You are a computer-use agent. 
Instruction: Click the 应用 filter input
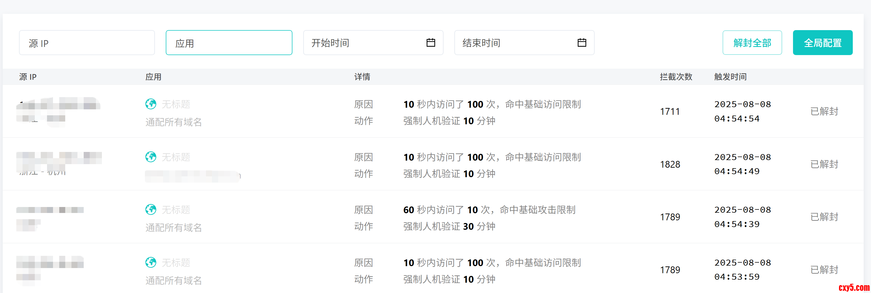[229, 43]
